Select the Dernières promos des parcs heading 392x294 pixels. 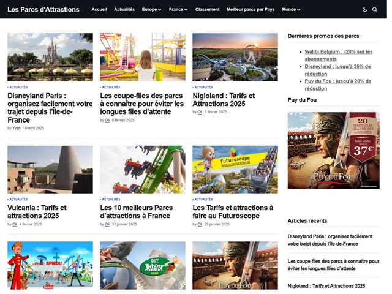323,36
